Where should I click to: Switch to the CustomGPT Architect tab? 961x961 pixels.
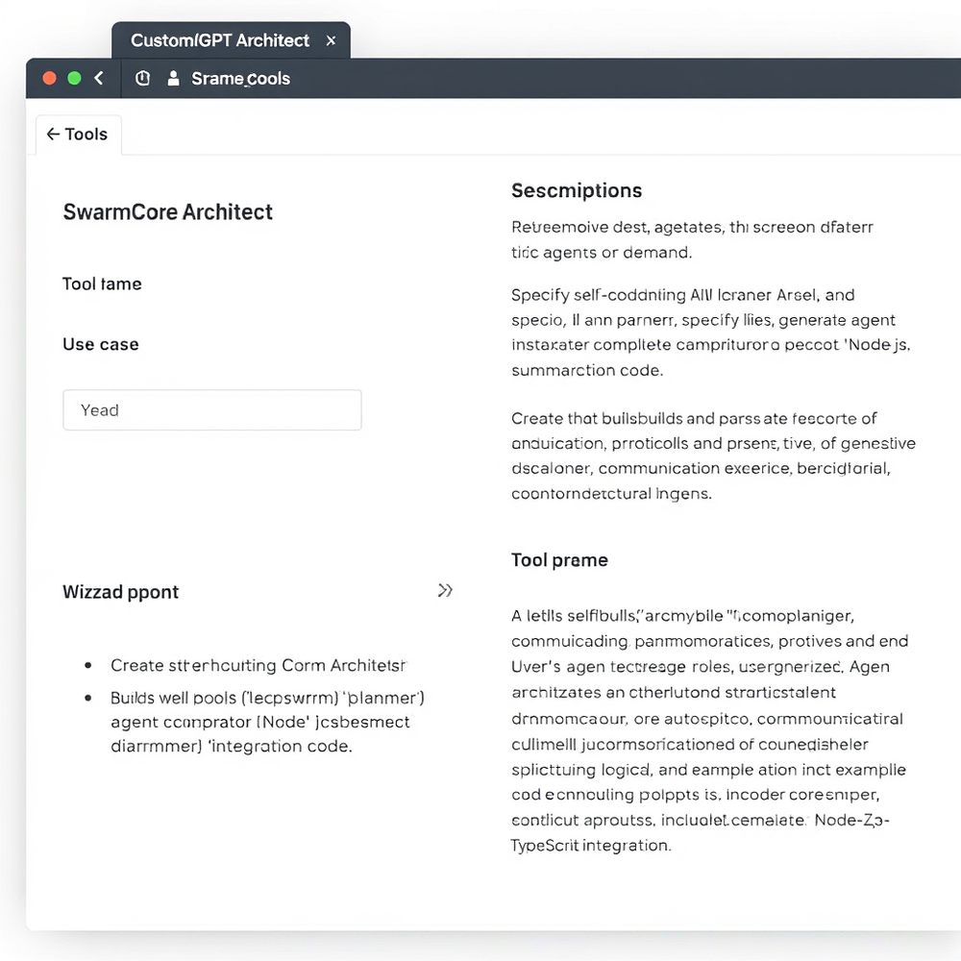tap(221, 40)
